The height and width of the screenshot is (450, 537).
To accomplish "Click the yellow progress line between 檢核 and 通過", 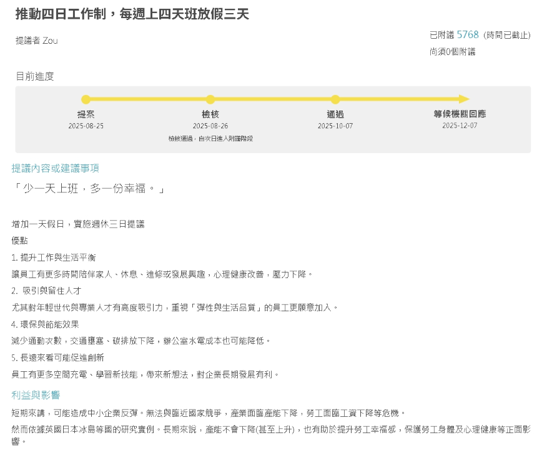I will [x=273, y=99].
